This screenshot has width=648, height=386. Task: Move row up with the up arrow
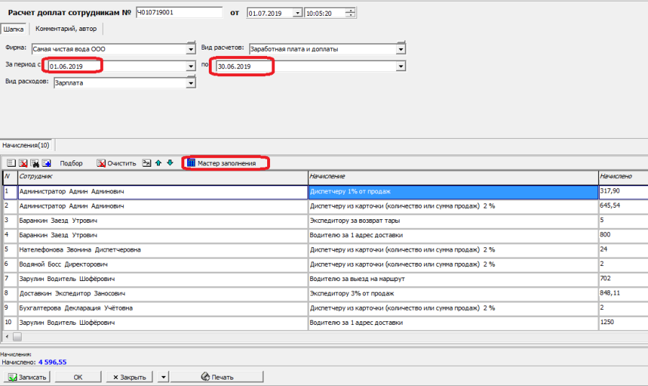click(158, 163)
